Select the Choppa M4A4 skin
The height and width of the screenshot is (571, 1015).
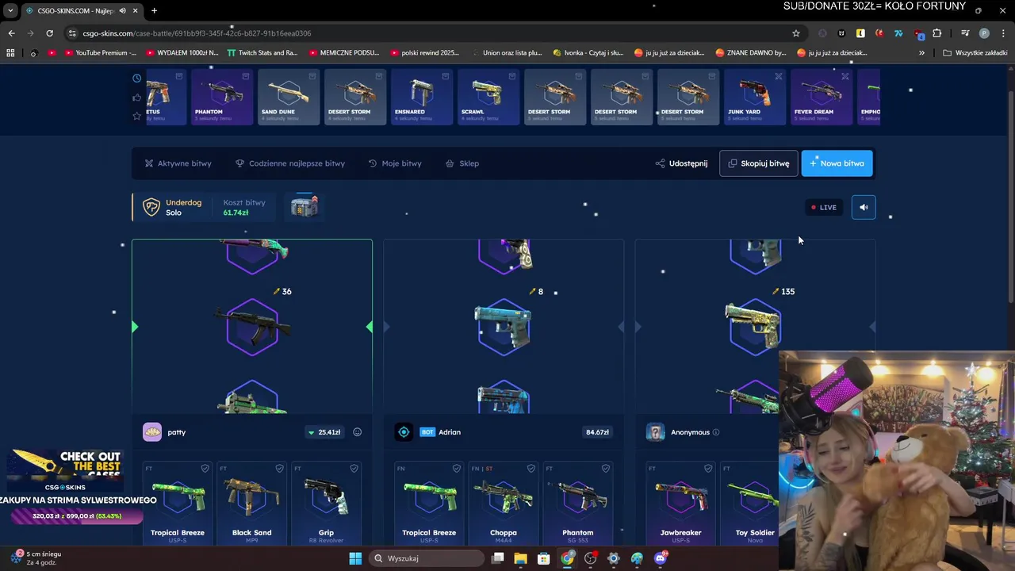coord(504,503)
